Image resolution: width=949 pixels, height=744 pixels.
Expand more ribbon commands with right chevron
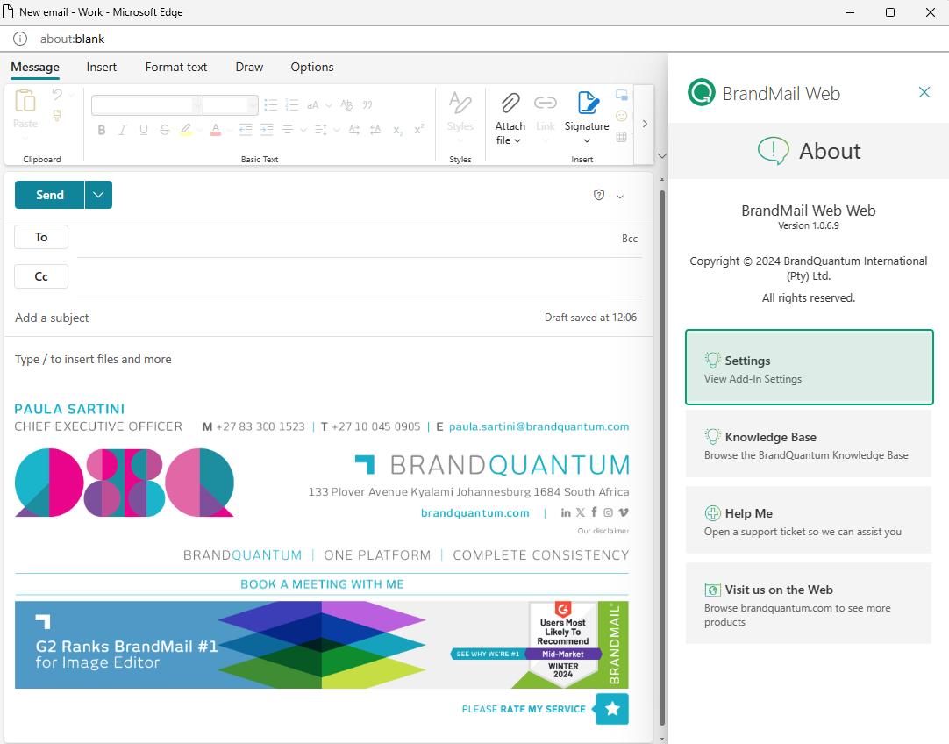pyautogui.click(x=645, y=124)
